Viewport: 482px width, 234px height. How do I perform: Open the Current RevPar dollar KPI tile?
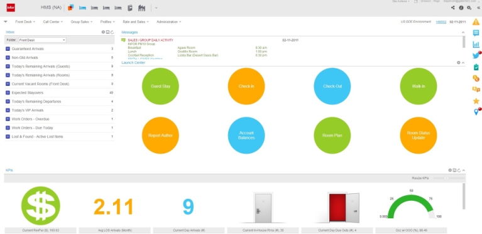pyautogui.click(x=41, y=210)
